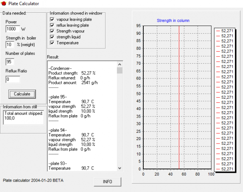The image size is (243, 192).
Task: Click the Result panel scrollbar thumb
Action: click(x=120, y=70)
